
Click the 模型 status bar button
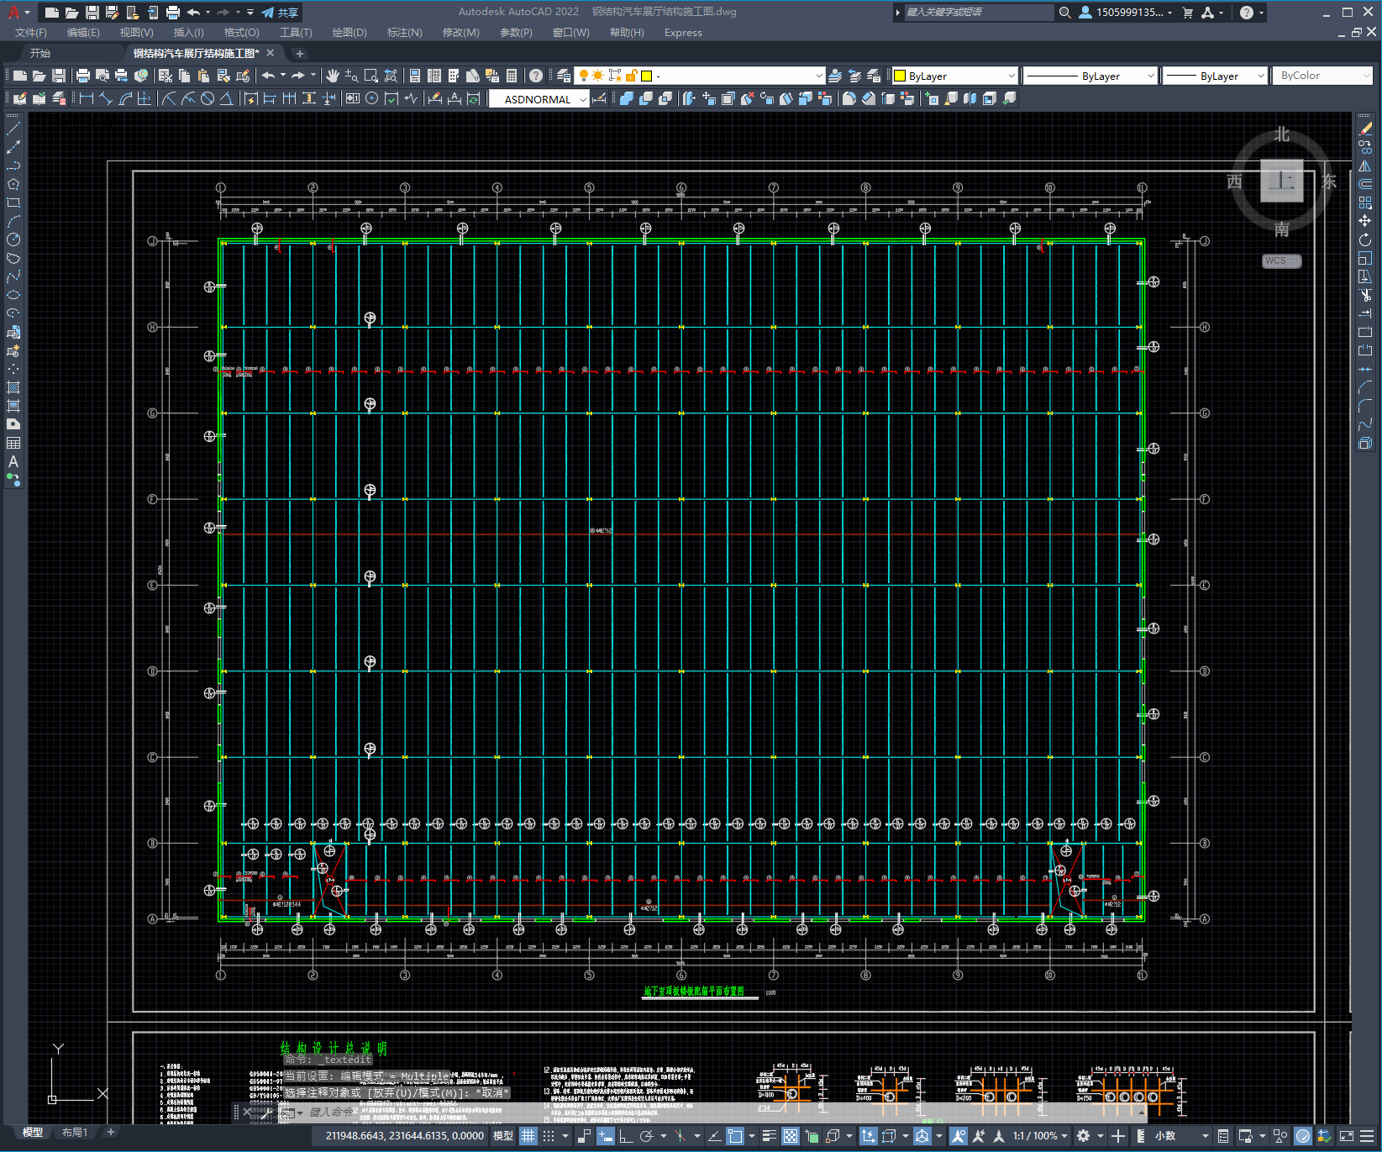[503, 1136]
